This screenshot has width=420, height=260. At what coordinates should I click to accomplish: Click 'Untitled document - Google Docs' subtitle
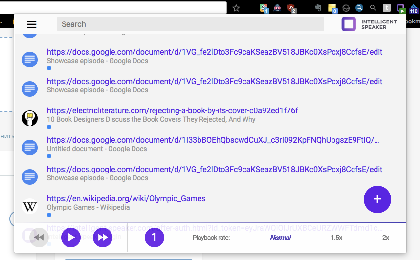(97, 149)
